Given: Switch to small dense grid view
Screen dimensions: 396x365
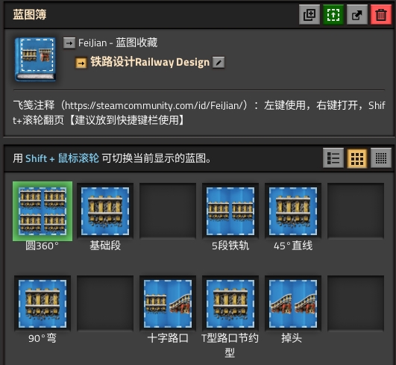Looking at the screenshot, I should click(381, 158).
